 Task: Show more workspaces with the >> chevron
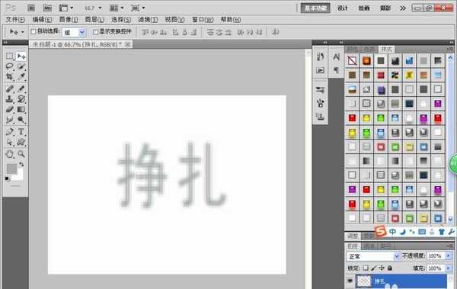tap(403, 8)
